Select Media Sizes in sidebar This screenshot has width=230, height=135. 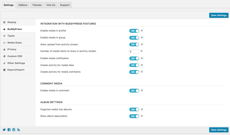(x=14, y=43)
